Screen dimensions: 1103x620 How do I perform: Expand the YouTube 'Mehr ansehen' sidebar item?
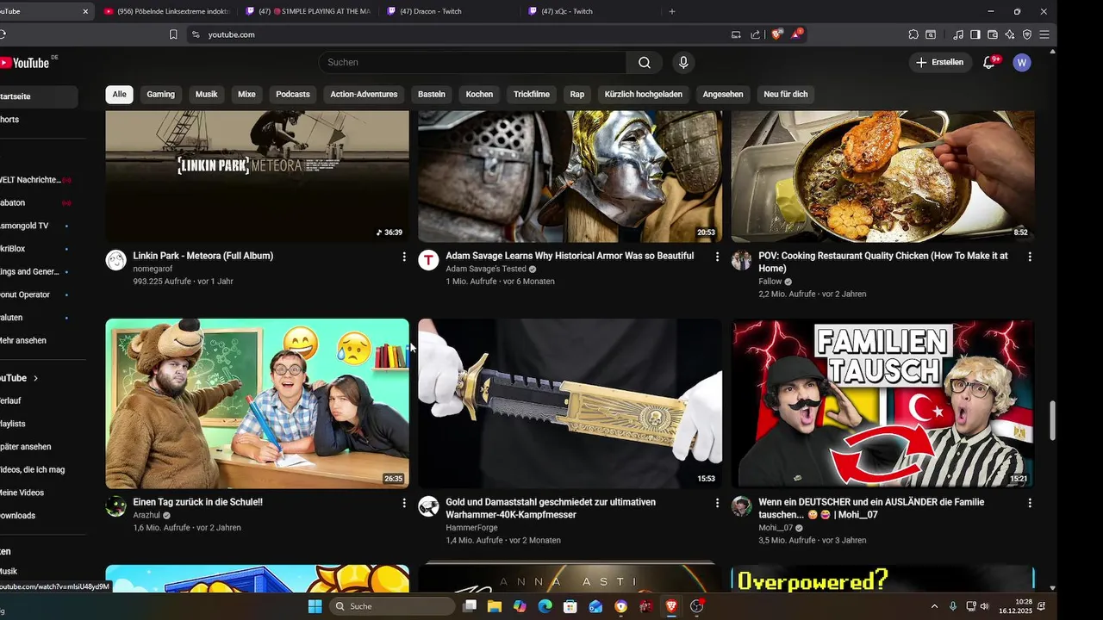pos(23,340)
